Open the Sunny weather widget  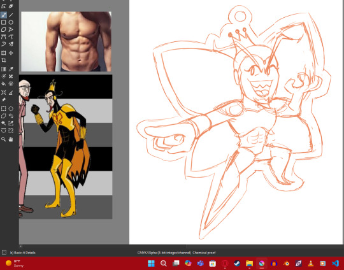15,263
